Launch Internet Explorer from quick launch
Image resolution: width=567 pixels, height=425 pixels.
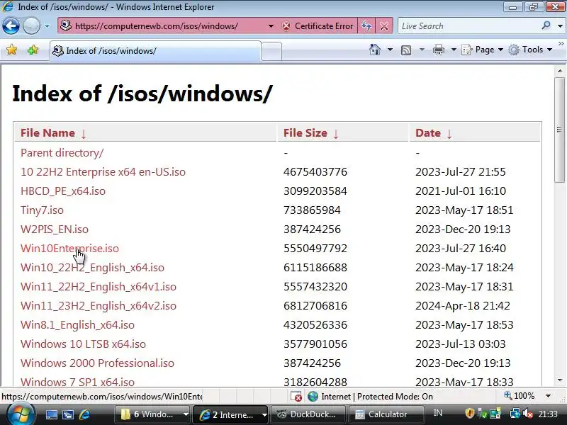(84, 414)
